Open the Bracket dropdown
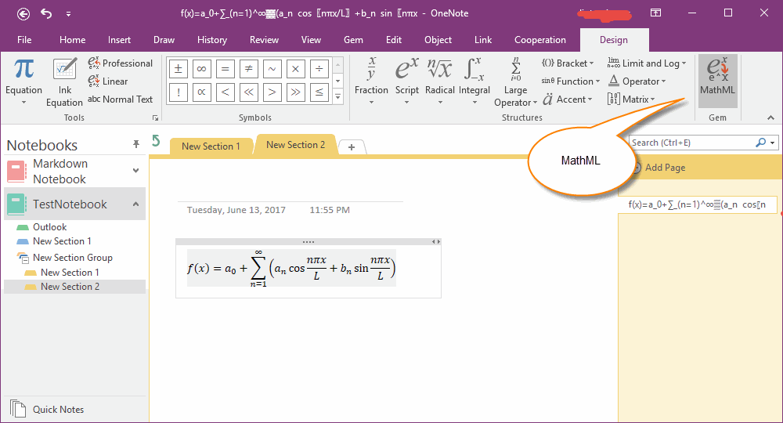Image resolution: width=783 pixels, height=423 pixels. point(568,63)
